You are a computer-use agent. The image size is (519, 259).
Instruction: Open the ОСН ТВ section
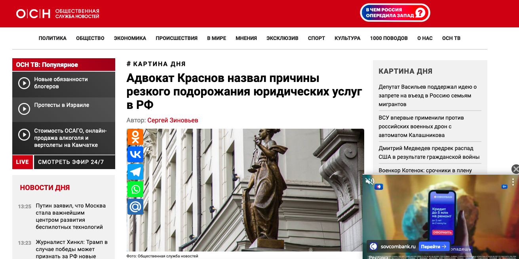(451, 38)
